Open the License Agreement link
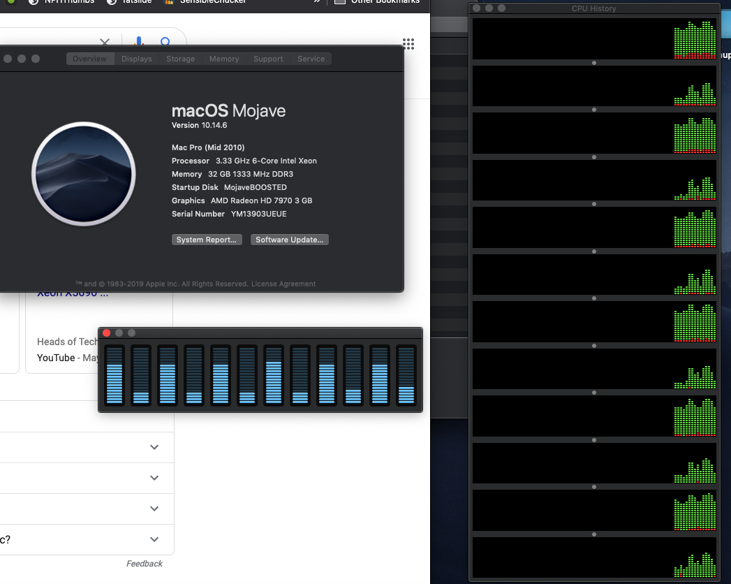 click(283, 284)
